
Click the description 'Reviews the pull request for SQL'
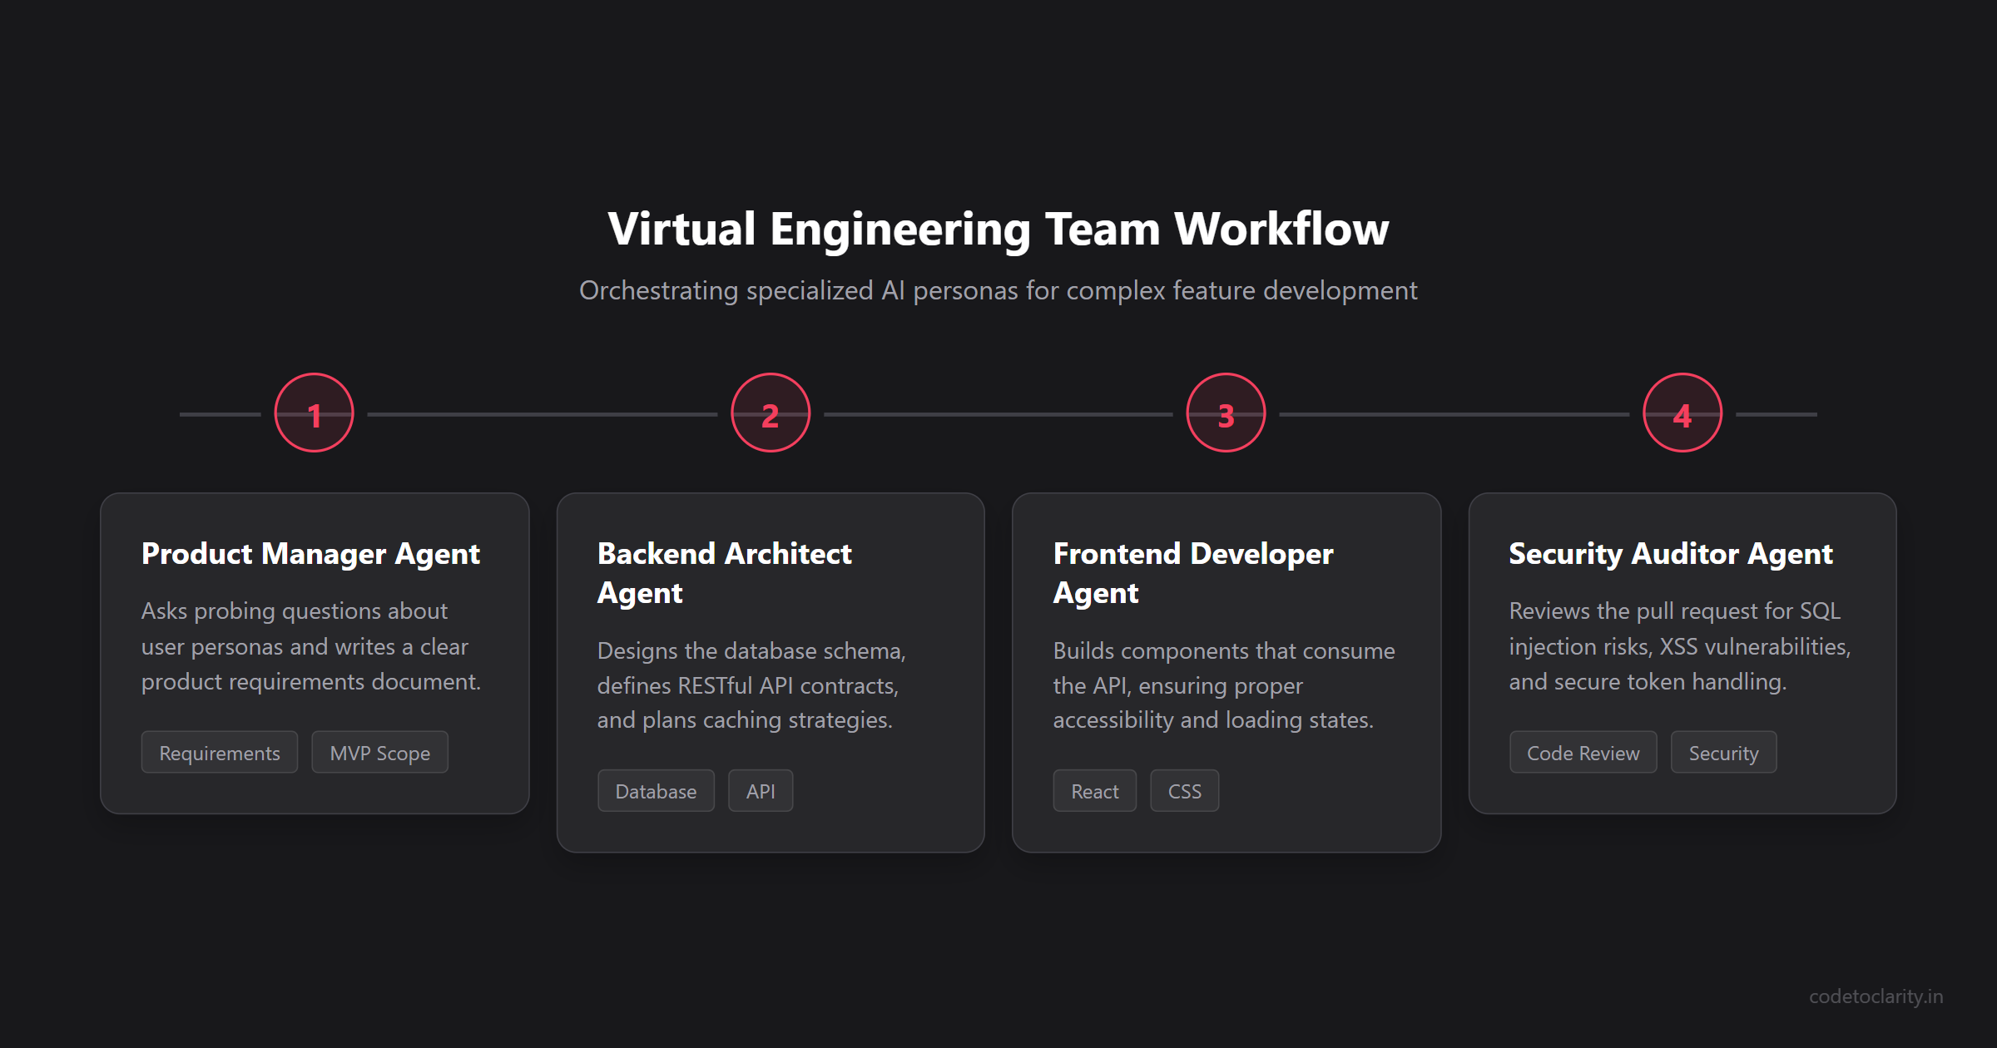coord(1680,646)
